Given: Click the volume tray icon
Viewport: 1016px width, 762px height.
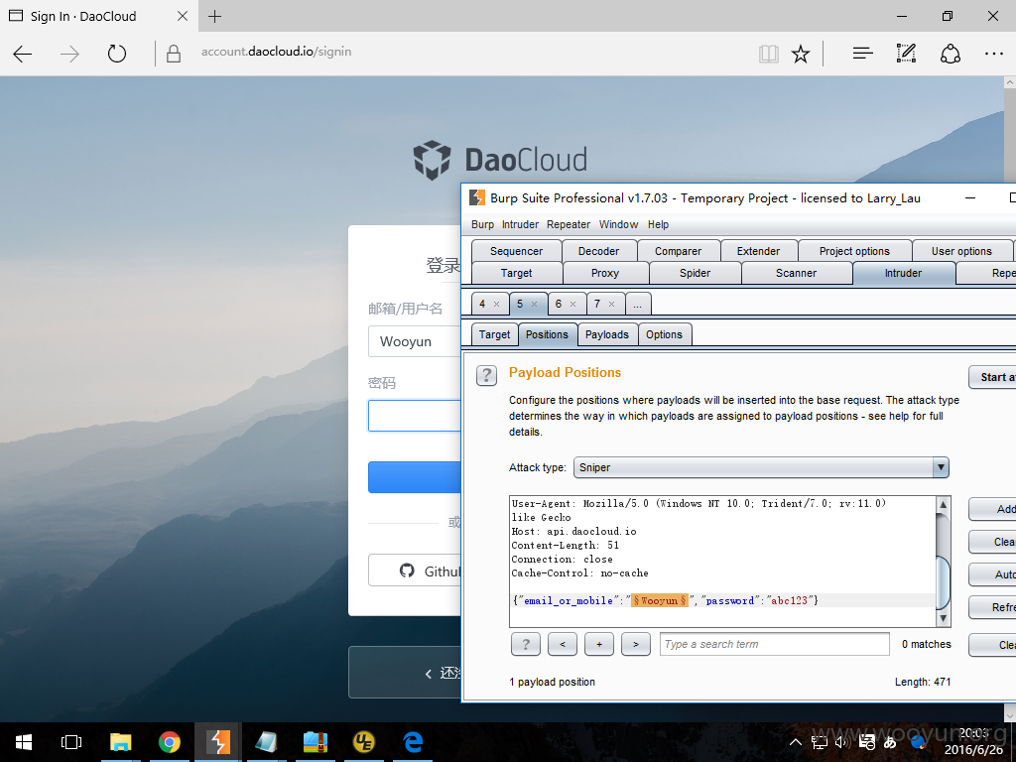Looking at the screenshot, I should click(x=841, y=742).
